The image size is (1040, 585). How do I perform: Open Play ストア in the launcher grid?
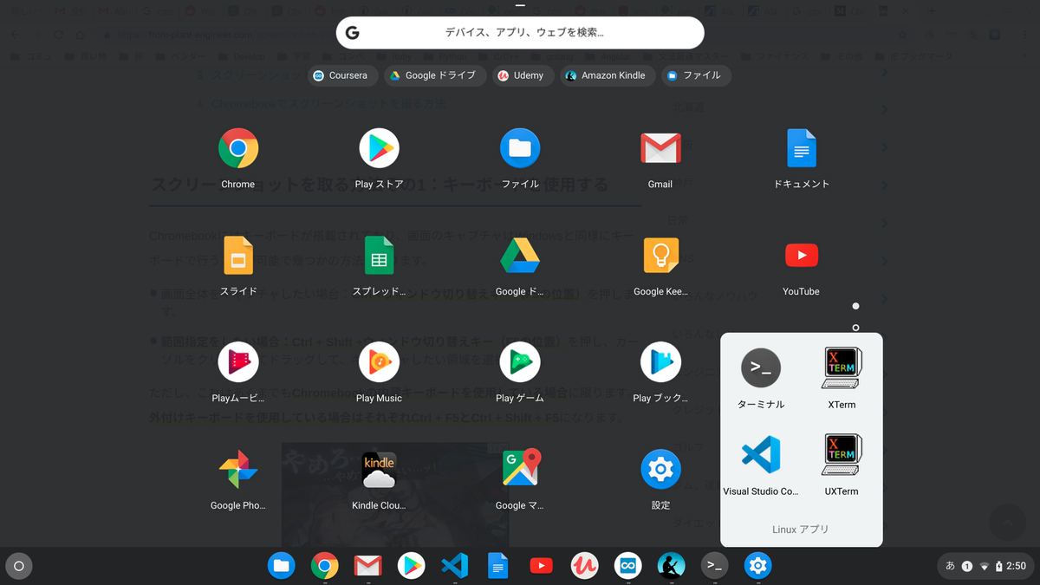coord(379,148)
